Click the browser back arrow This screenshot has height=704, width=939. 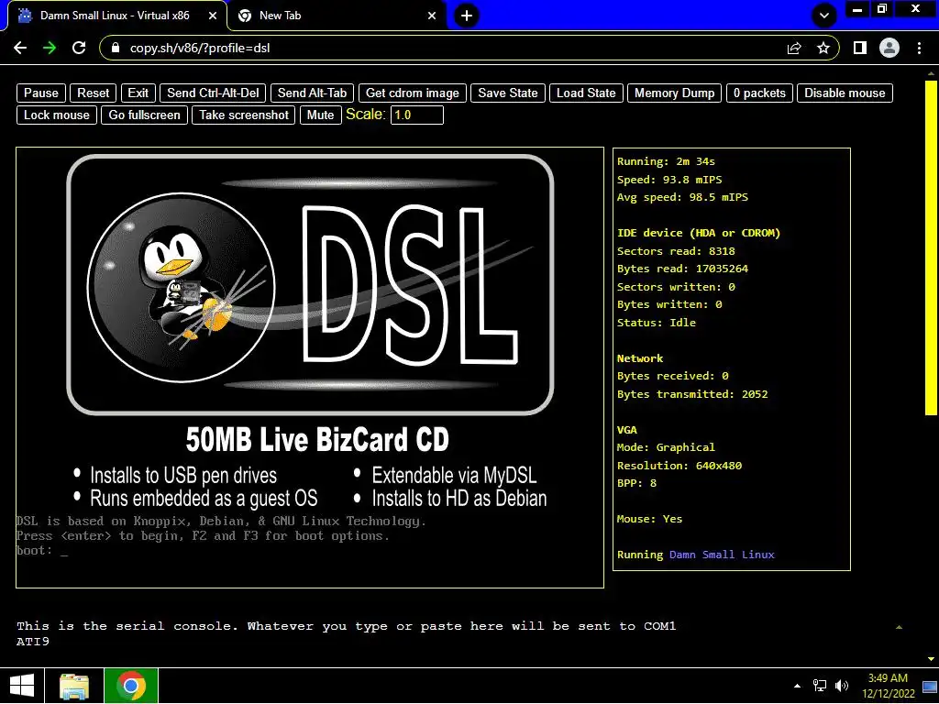(20, 48)
